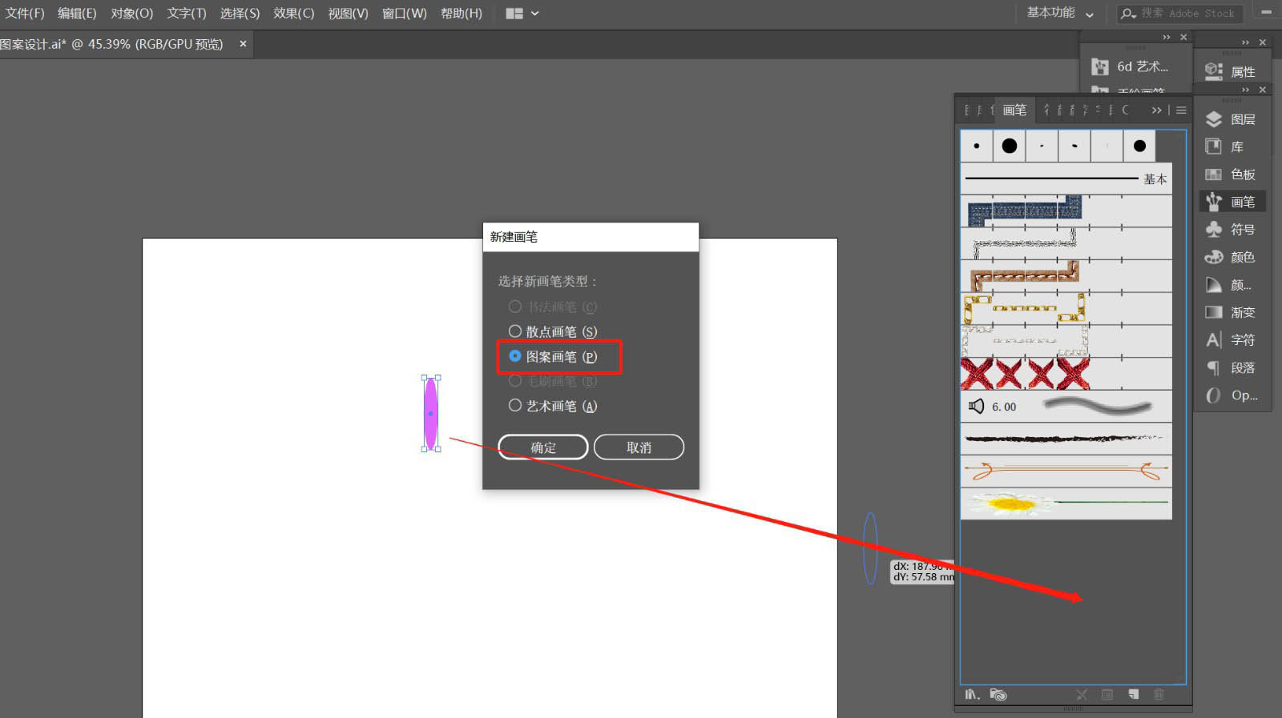Click the search magnifier icon for Adobe Stock
This screenshot has height=718, width=1282.
tap(1128, 14)
